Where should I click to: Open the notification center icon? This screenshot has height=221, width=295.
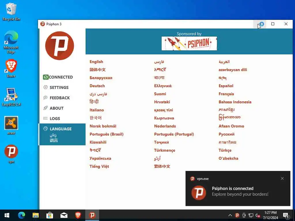(286, 215)
